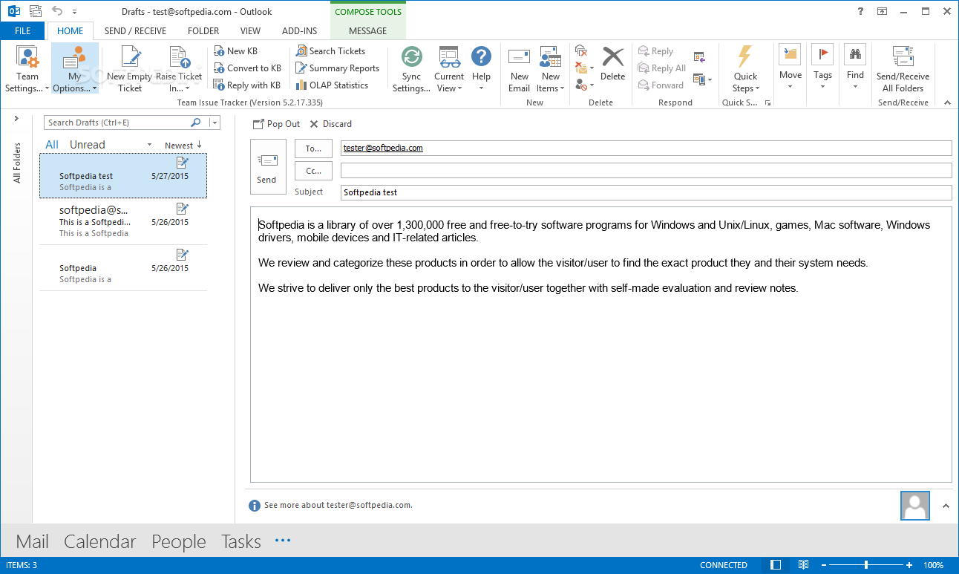The image size is (959, 574).
Task: Click Pop Out for the draft
Action: 276,124
